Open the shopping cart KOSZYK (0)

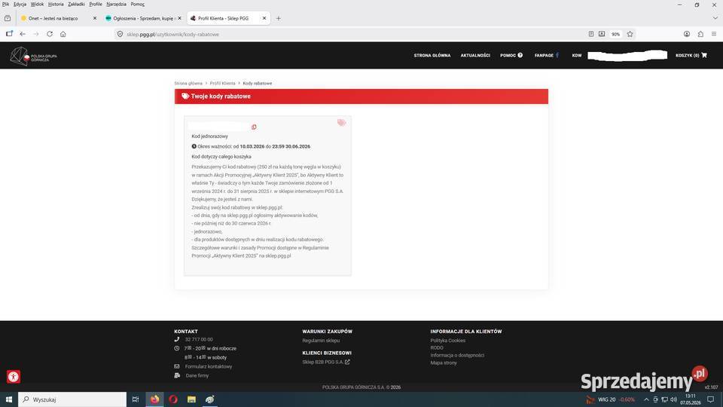click(691, 55)
